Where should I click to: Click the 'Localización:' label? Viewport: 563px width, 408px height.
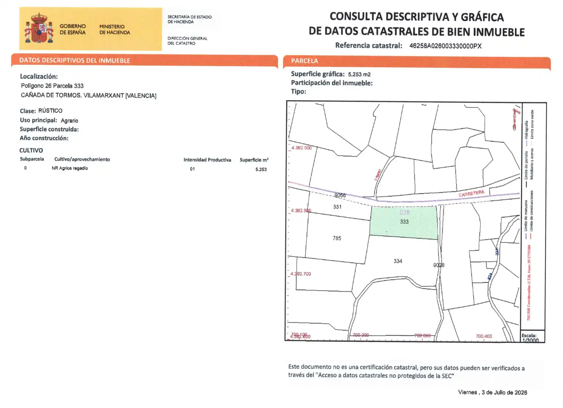coord(39,76)
